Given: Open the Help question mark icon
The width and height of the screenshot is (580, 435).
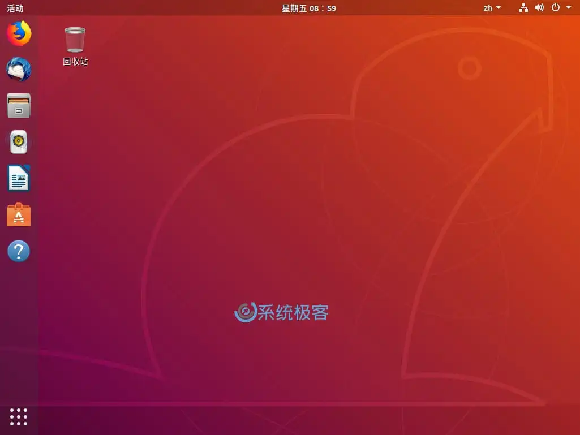Looking at the screenshot, I should 19,251.
